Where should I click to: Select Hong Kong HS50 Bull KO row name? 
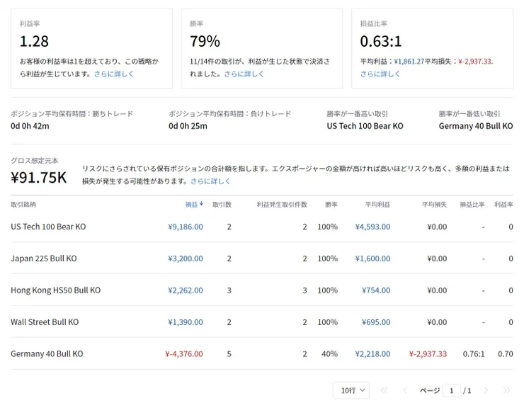coord(55,290)
